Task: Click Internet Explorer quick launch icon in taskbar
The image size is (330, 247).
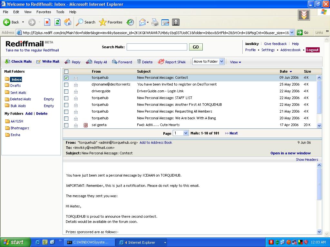Action: coord(38,242)
